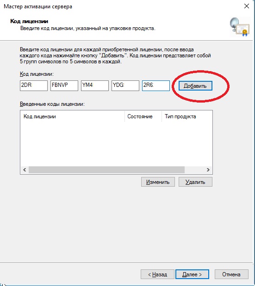Click the Удалить button

point(195,182)
